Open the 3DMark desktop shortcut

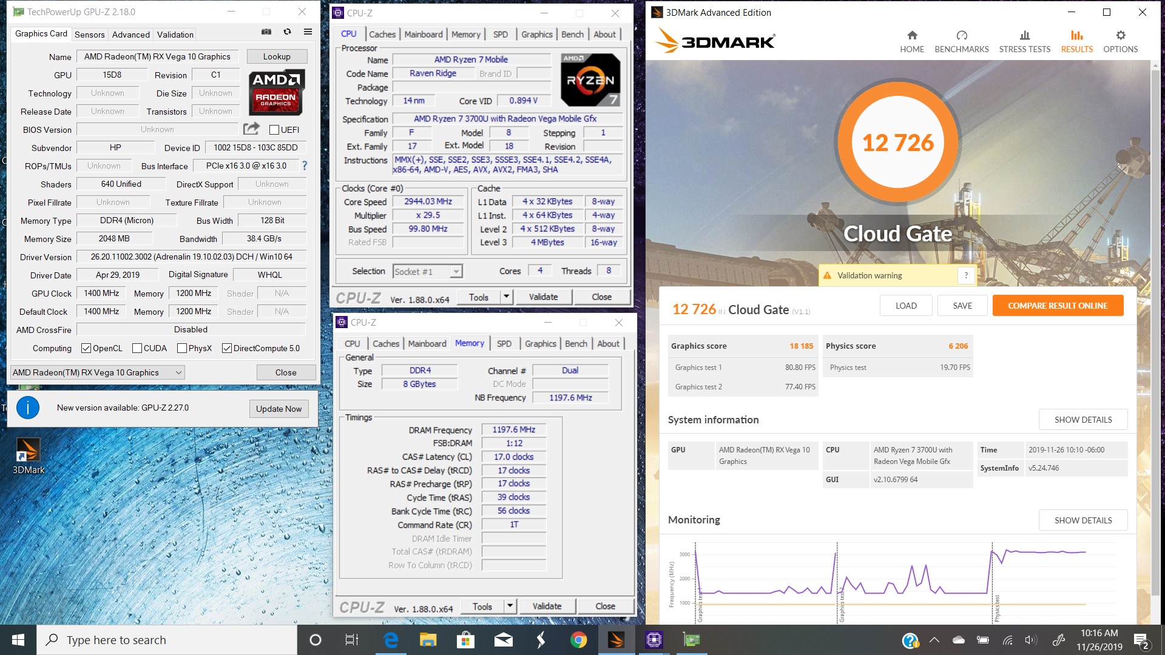point(28,456)
